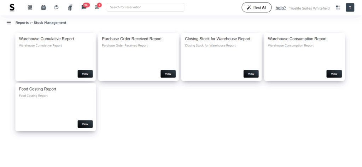Click the clipboard checklist icon

(57, 7)
